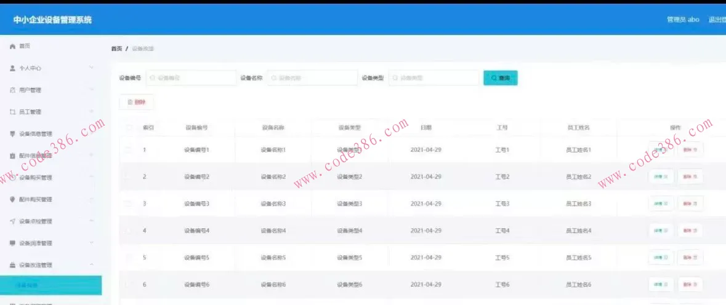This screenshot has height=305, width=726.
Task: Click 删除 for row 员工姓名5
Action: [x=690, y=258]
